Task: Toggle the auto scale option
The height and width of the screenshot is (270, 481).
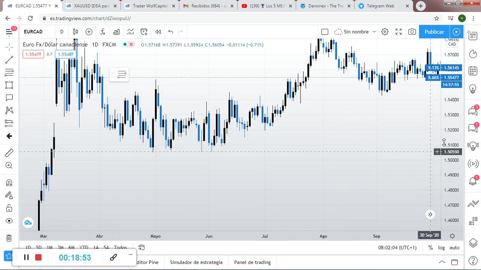Action: (x=454, y=247)
